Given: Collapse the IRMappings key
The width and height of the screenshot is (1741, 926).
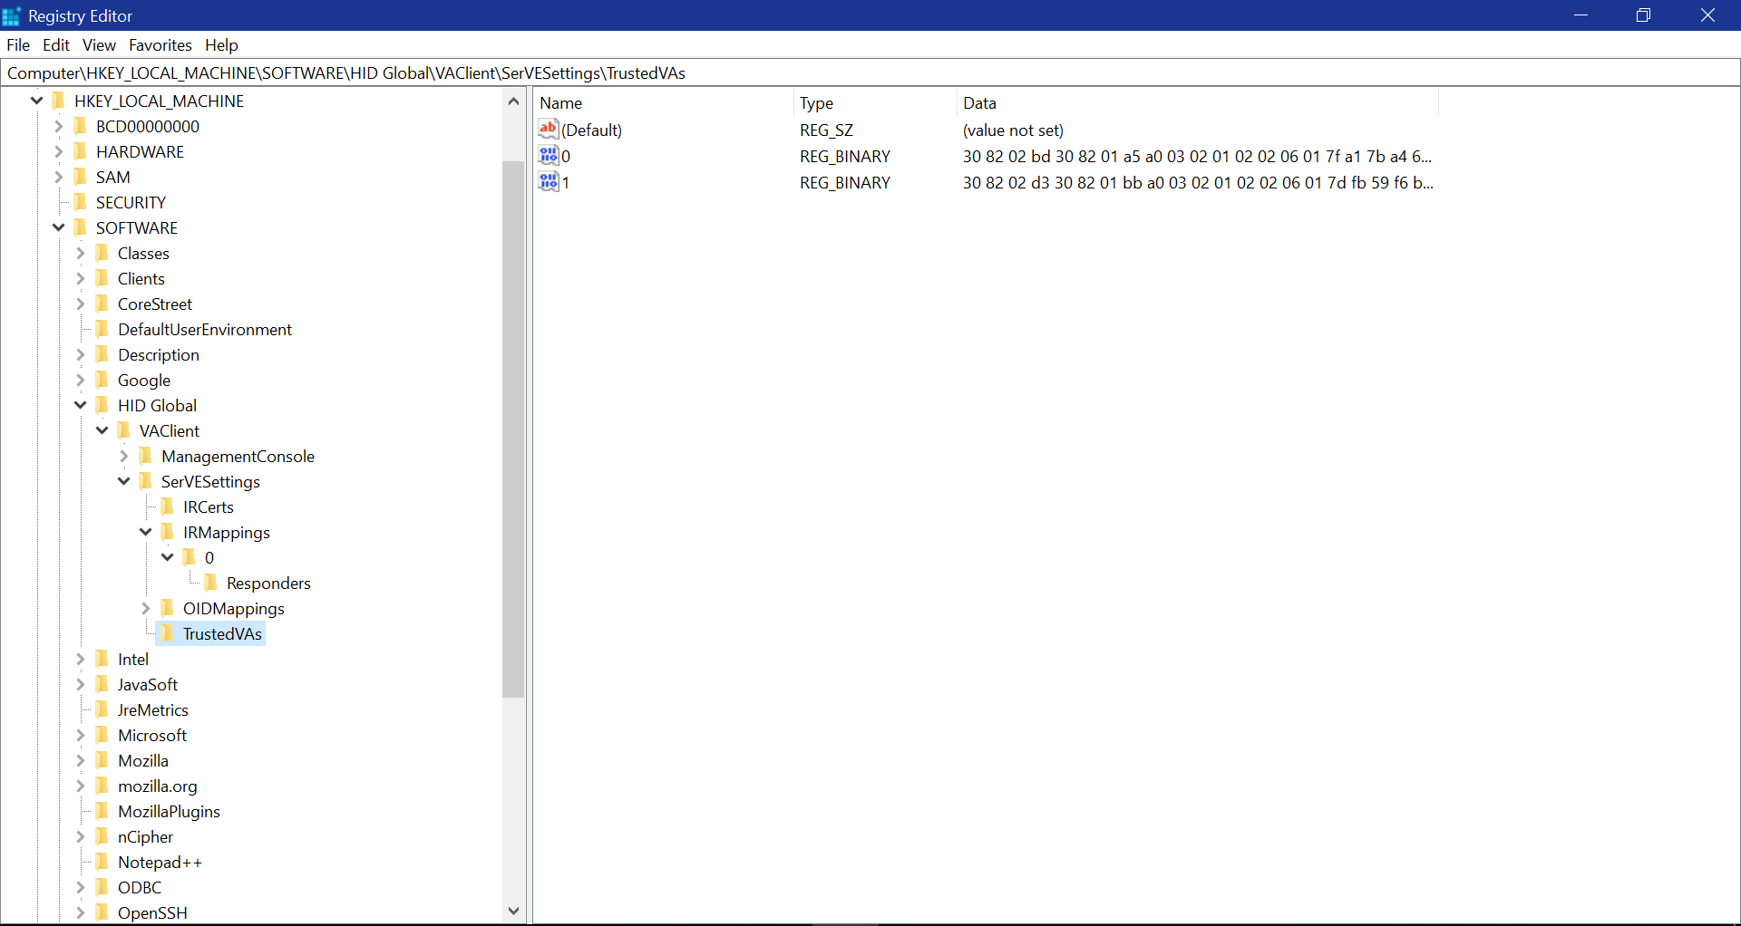Looking at the screenshot, I should pyautogui.click(x=146, y=532).
